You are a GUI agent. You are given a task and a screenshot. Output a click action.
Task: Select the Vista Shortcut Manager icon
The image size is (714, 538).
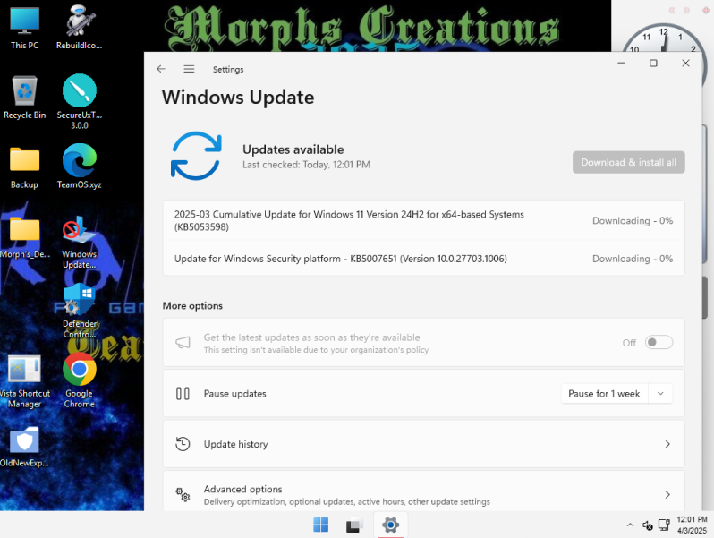pos(24,381)
